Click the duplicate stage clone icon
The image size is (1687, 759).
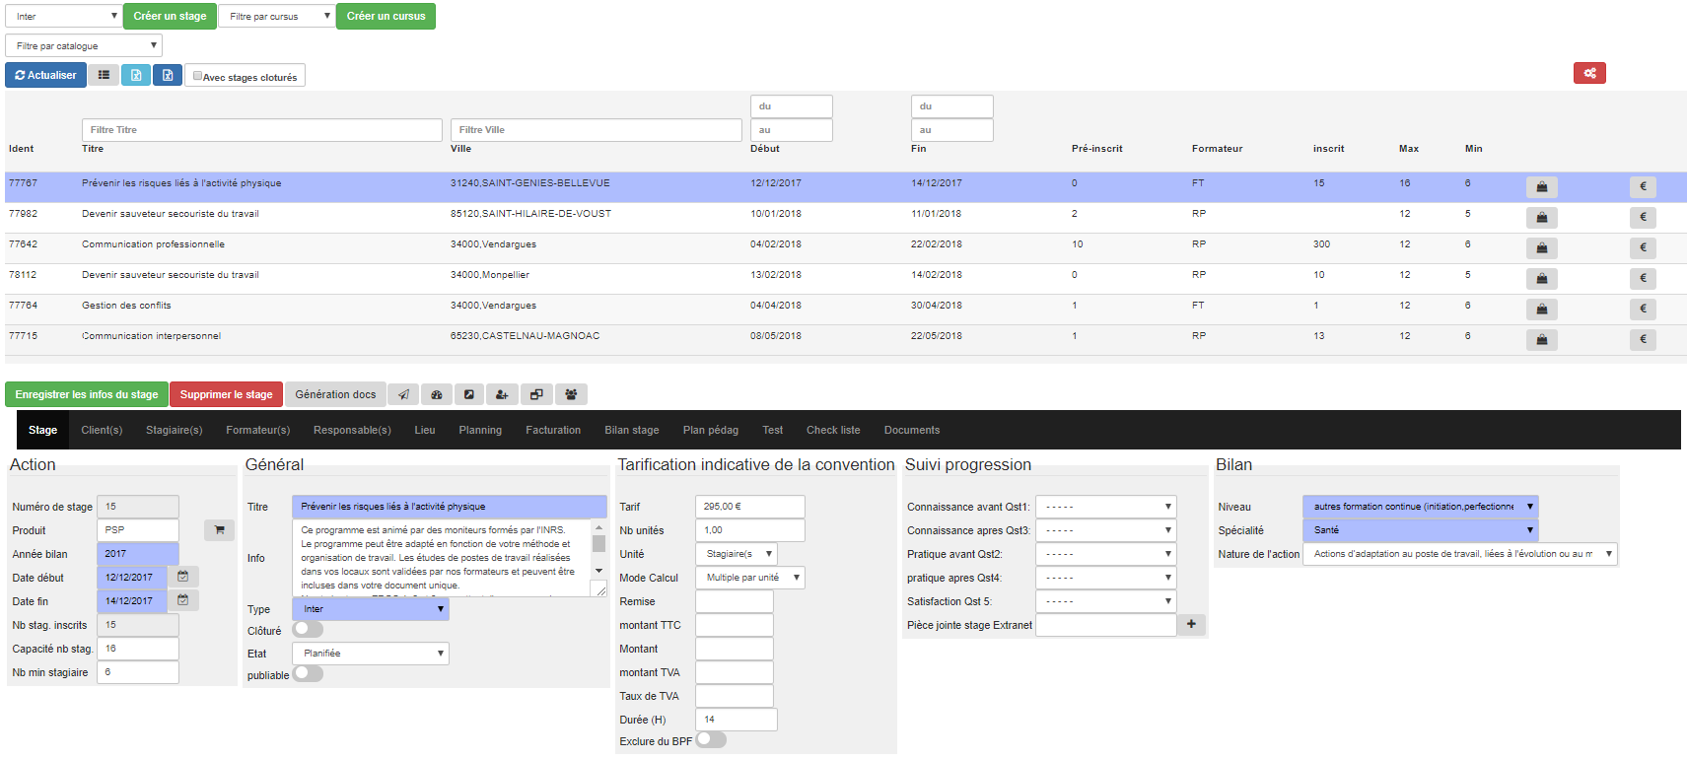pyautogui.click(x=536, y=394)
